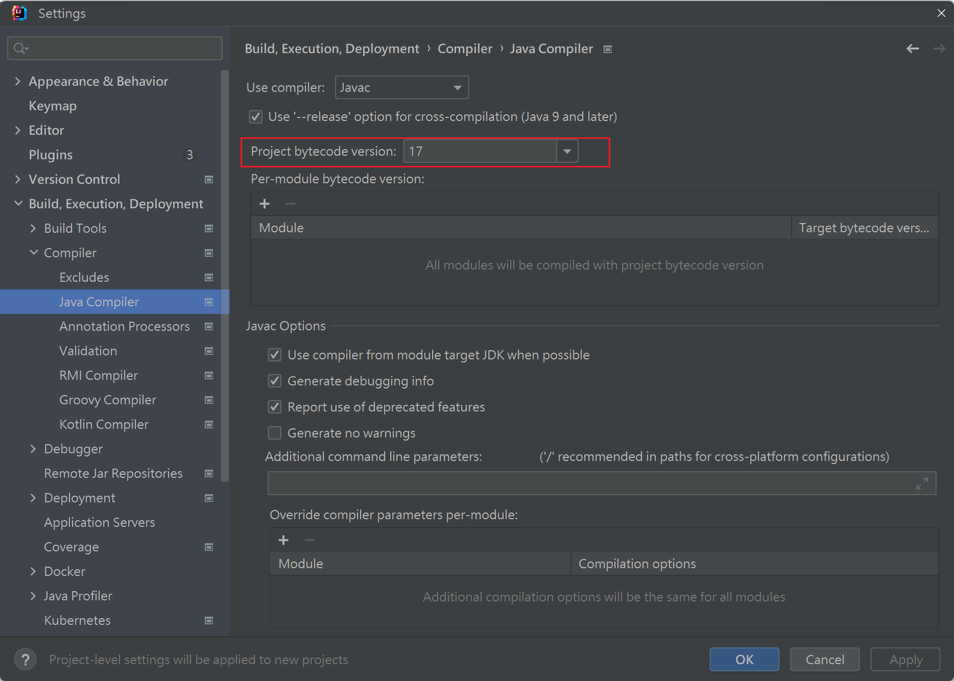This screenshot has width=954, height=681.
Task: Open the help question mark button
Action: click(x=25, y=660)
